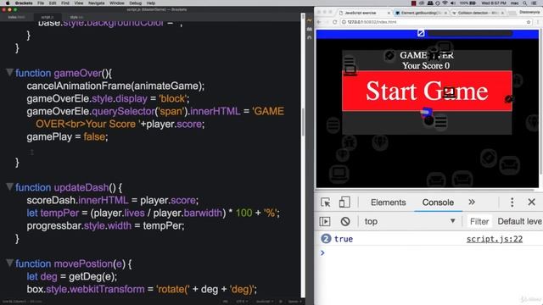Click the console prompt arrow

(322, 252)
